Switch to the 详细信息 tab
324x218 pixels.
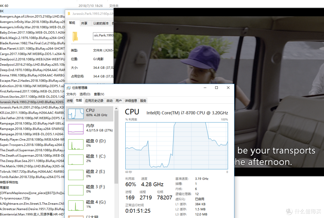coord(131,101)
